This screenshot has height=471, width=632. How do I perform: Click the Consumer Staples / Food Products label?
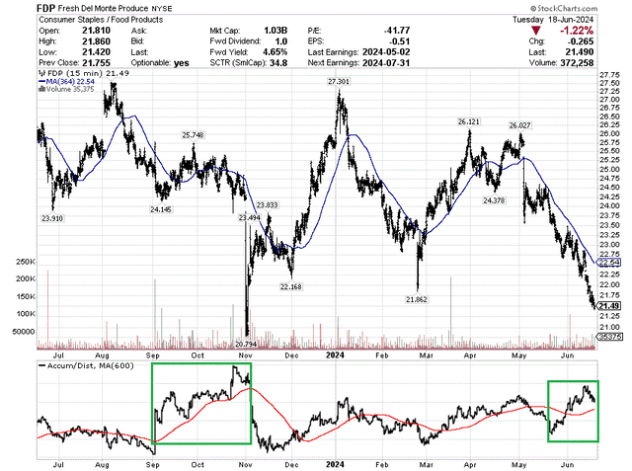pyautogui.click(x=101, y=20)
